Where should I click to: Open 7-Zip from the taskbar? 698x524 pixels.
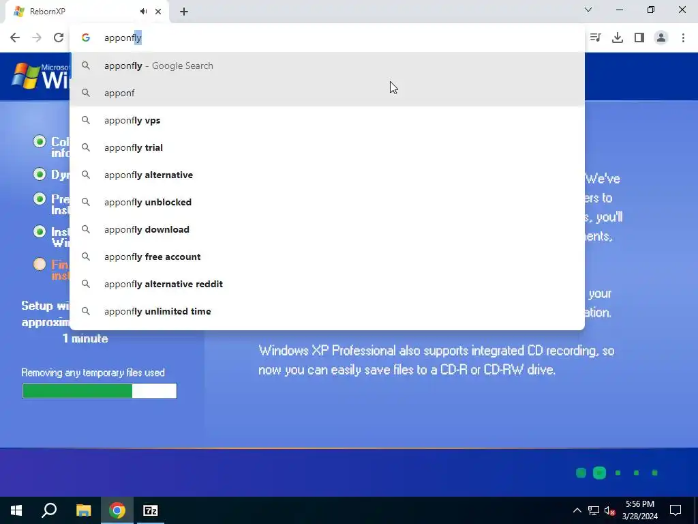click(151, 510)
